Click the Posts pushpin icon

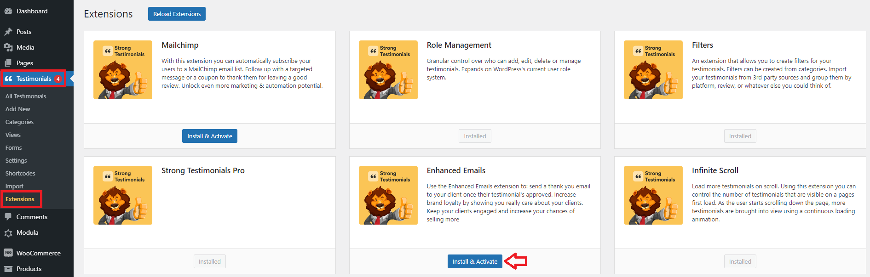click(8, 32)
